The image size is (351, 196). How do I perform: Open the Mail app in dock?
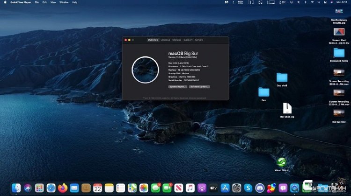pos(74,188)
